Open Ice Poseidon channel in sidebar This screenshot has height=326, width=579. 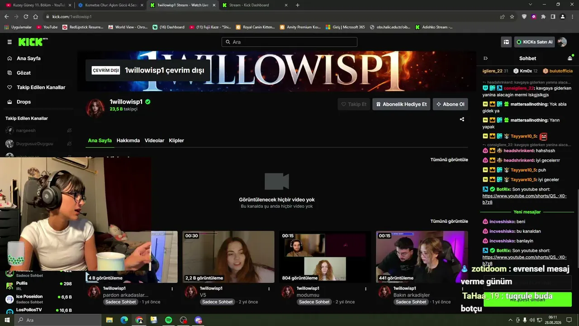point(38,299)
